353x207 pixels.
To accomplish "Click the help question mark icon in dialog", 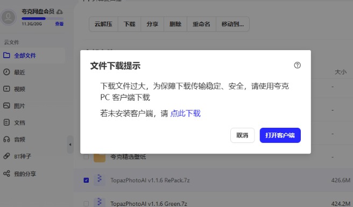I will (297, 65).
